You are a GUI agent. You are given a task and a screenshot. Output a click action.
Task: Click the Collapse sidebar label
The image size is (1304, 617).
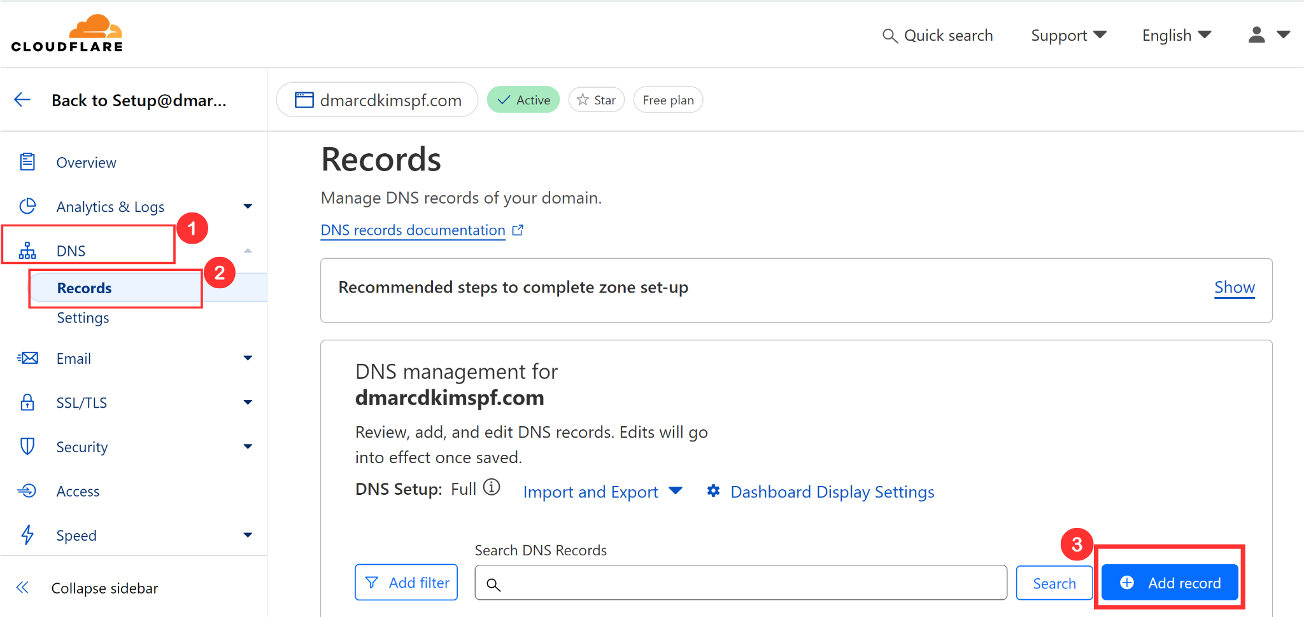click(x=104, y=588)
